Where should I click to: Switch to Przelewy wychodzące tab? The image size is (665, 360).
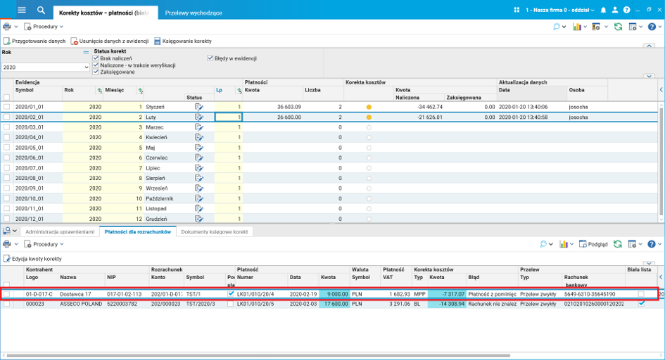[193, 13]
